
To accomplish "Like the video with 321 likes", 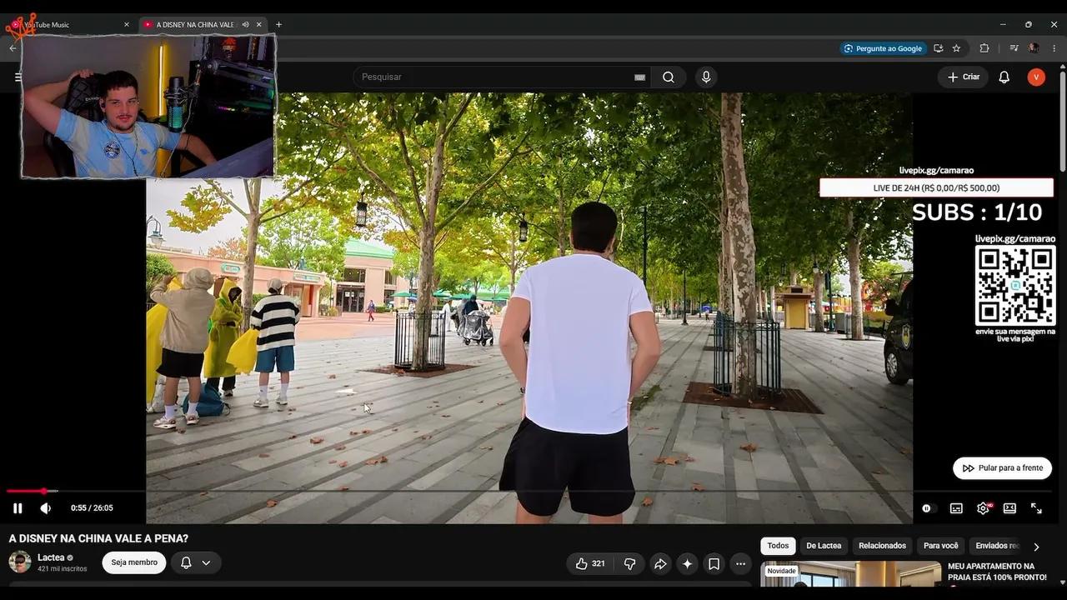I will tap(590, 564).
